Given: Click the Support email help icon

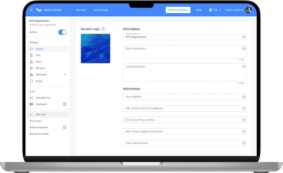Looking at the screenshot, I should click(x=244, y=143).
